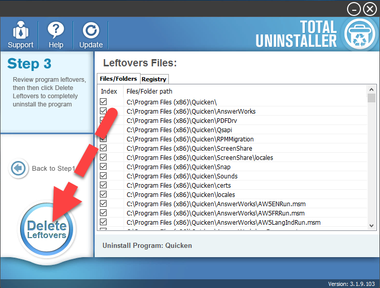Image resolution: width=380 pixels, height=288 pixels.
Task: Open the Help question bubble
Action: click(x=56, y=30)
